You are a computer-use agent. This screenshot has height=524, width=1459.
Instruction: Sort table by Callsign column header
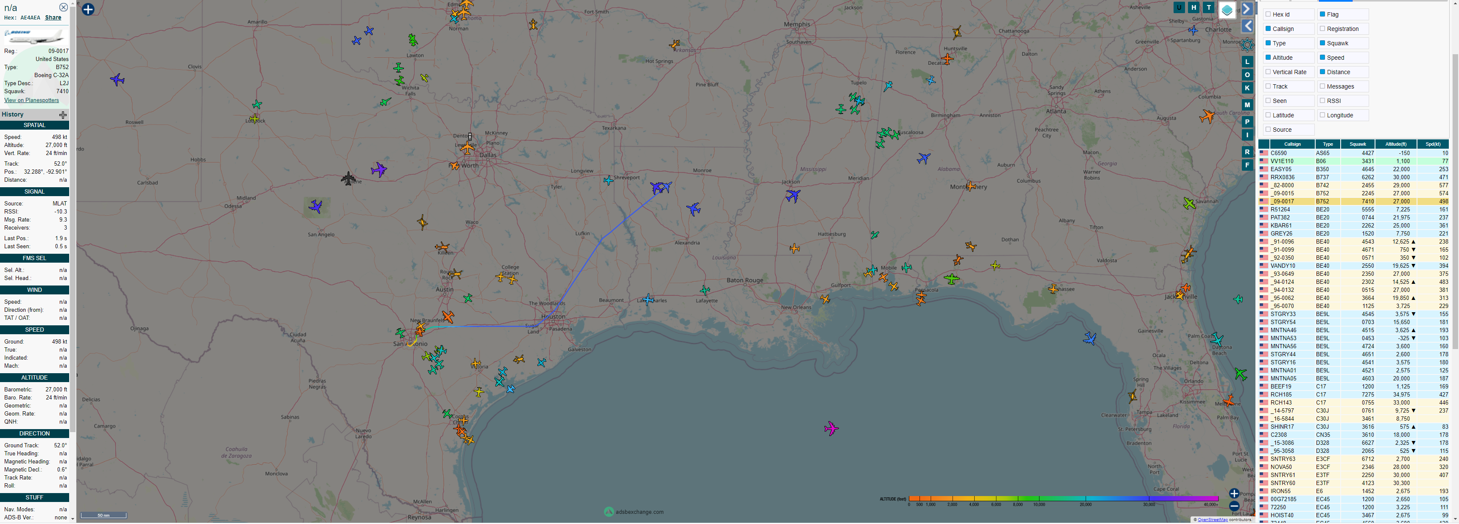pos(1292,144)
